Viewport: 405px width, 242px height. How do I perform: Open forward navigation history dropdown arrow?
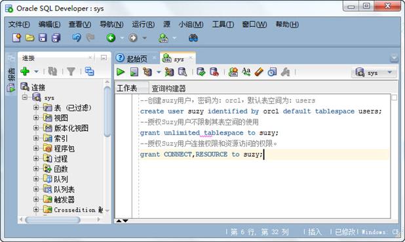click(x=144, y=38)
